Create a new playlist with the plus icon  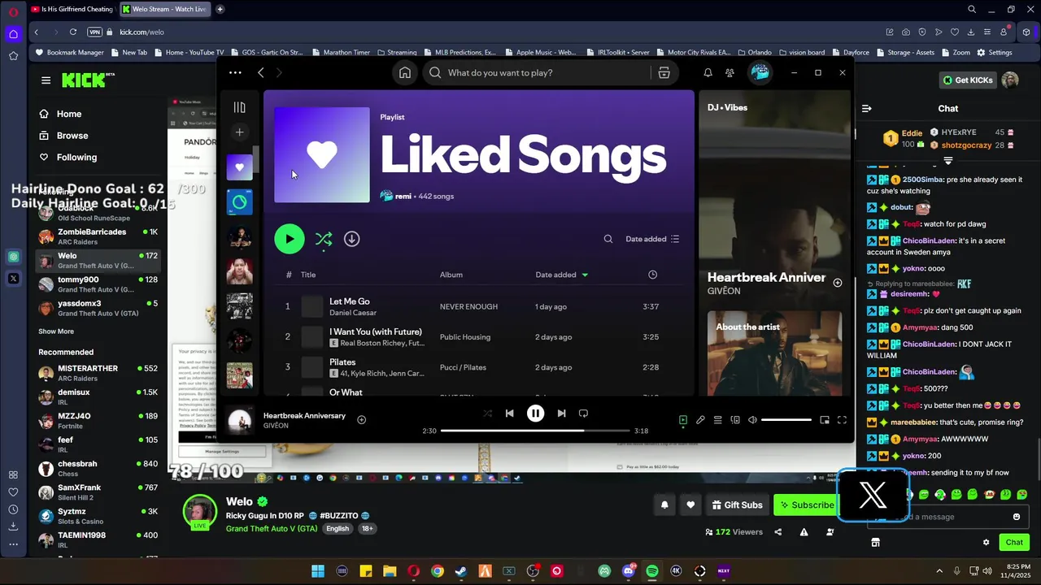tap(239, 132)
